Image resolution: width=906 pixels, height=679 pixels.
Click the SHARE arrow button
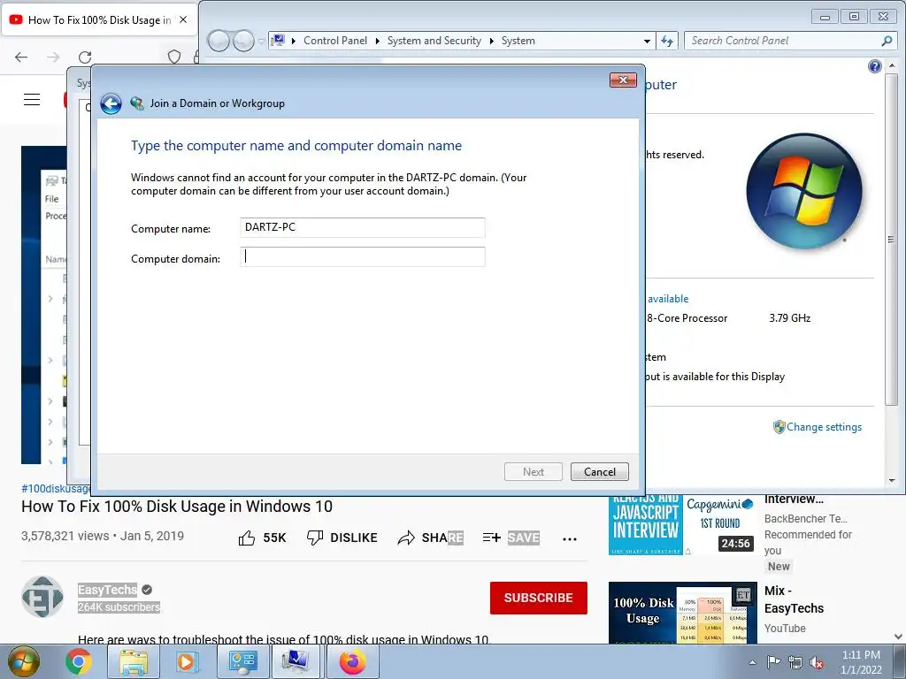(431, 538)
